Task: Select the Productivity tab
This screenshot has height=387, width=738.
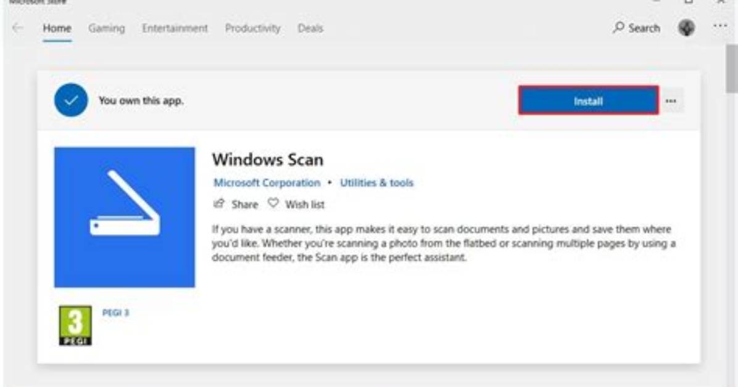Action: click(x=253, y=28)
